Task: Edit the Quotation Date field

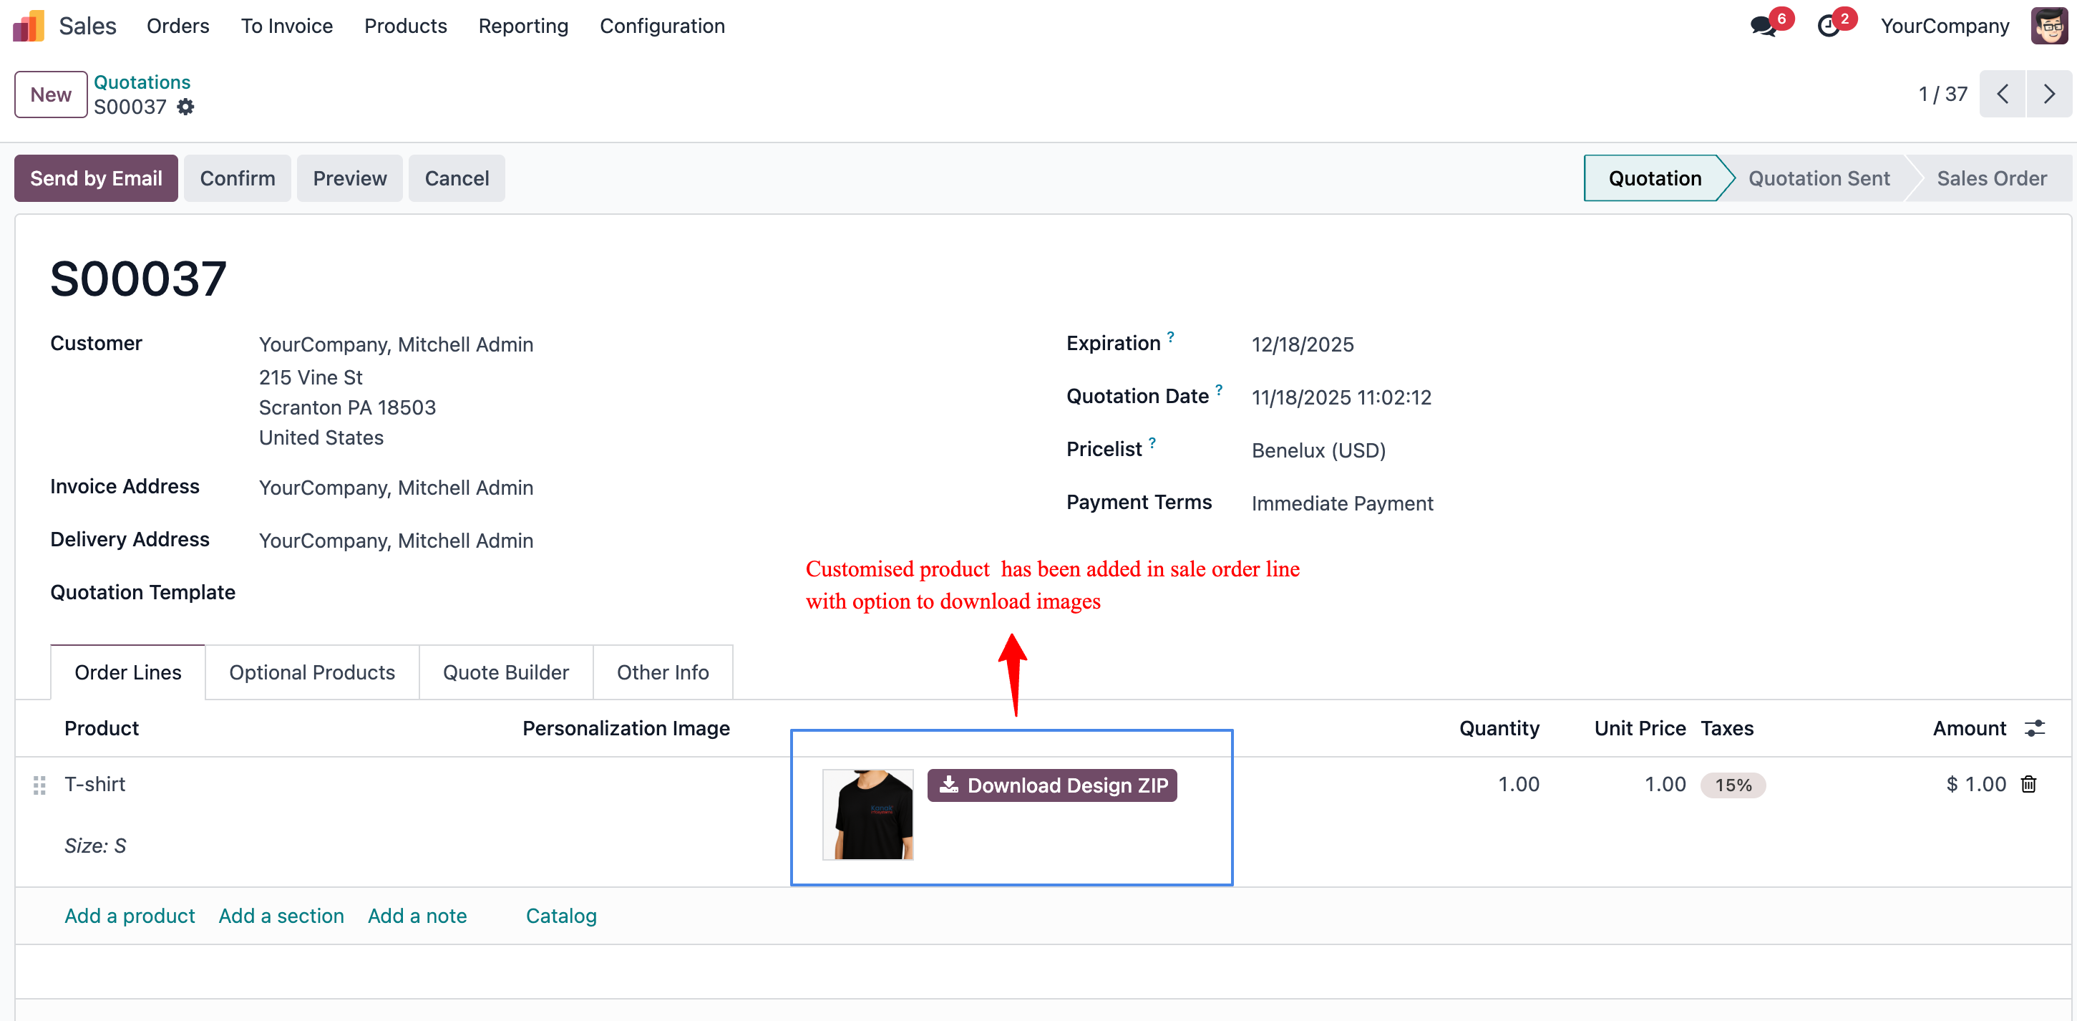Action: [1341, 397]
